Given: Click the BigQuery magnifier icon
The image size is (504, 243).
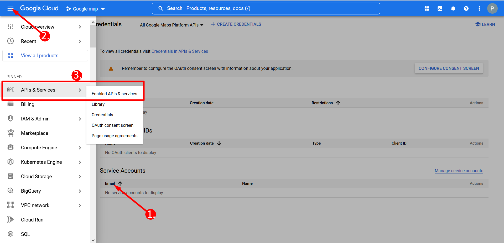Looking at the screenshot, I should (x=11, y=191).
